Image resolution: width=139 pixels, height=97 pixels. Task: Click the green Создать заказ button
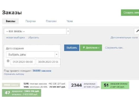point(130,13)
